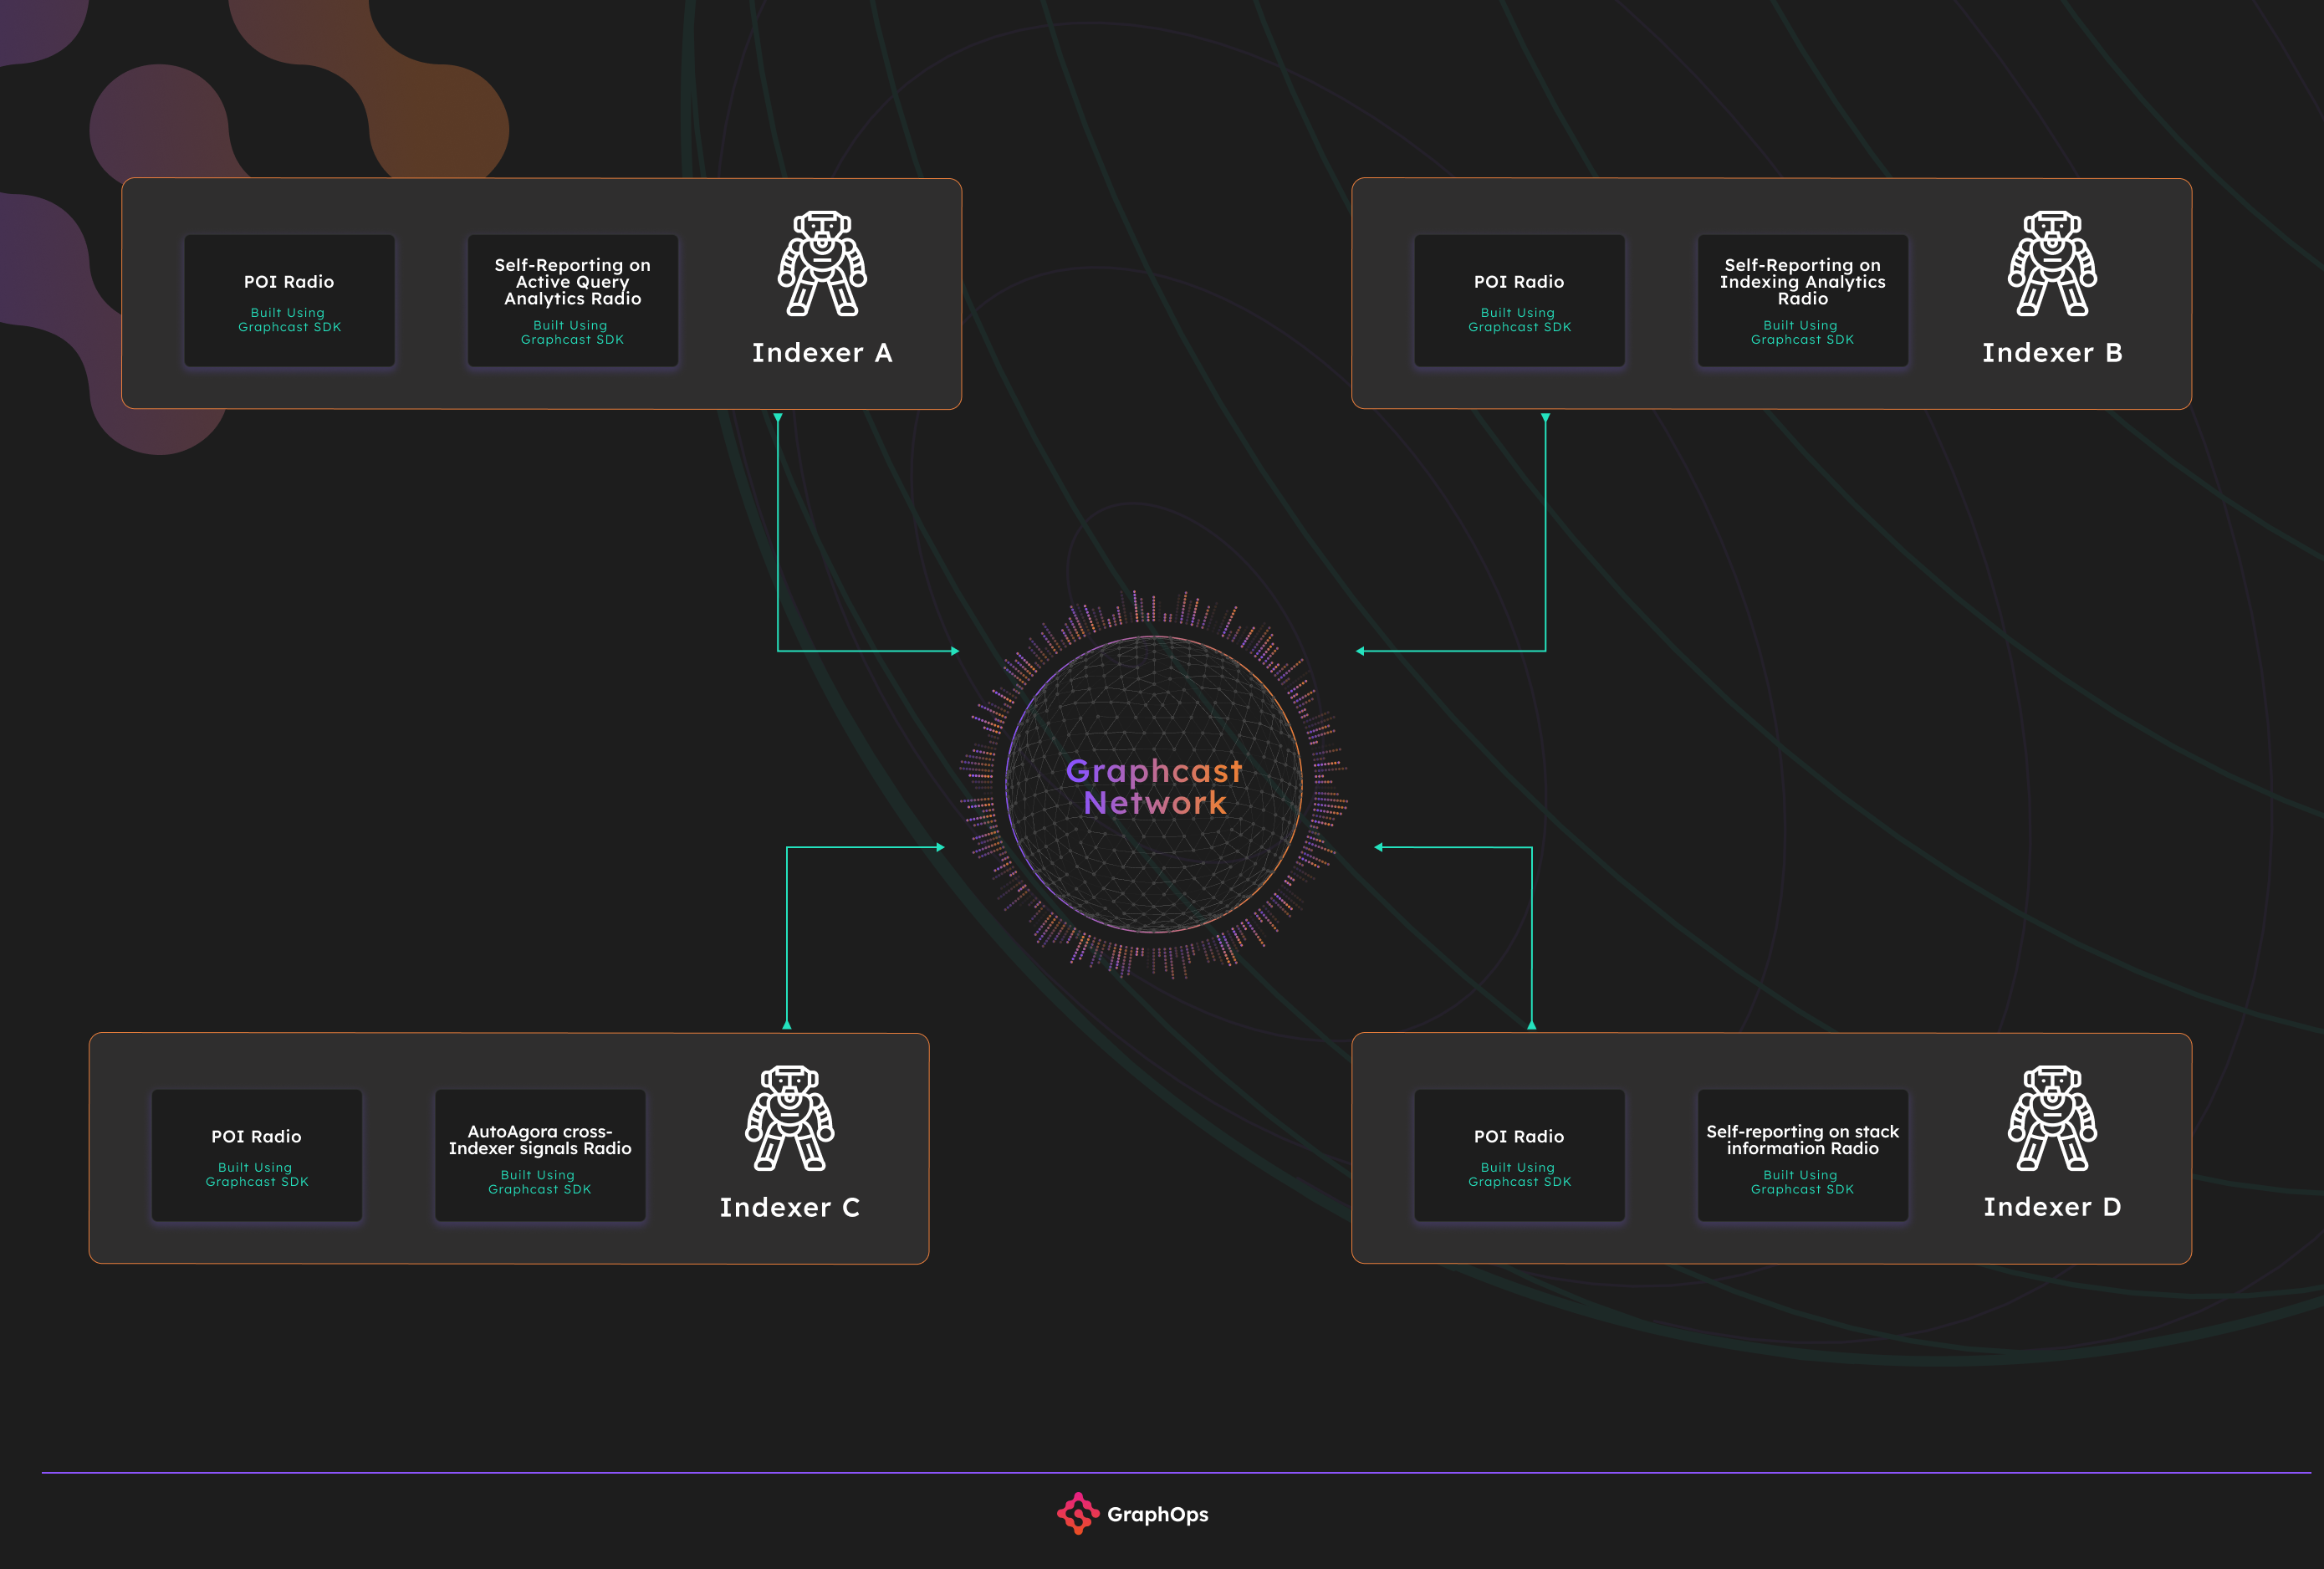Click the Indexer B robot icon
The height and width of the screenshot is (1569, 2324).
[x=2052, y=263]
